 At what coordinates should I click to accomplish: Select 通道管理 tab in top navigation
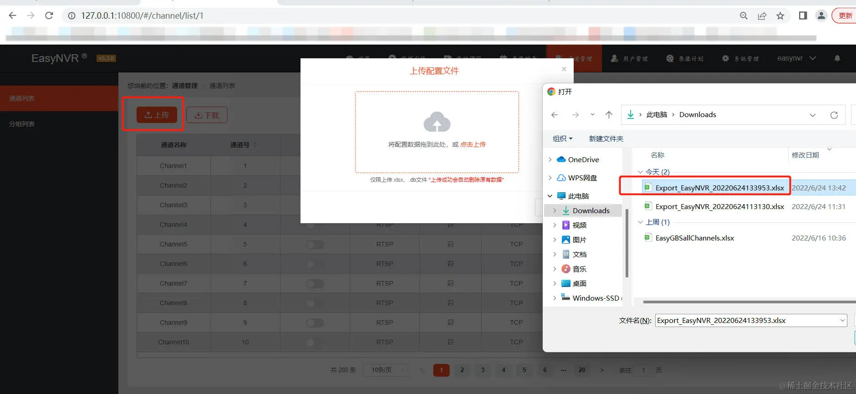tap(574, 58)
